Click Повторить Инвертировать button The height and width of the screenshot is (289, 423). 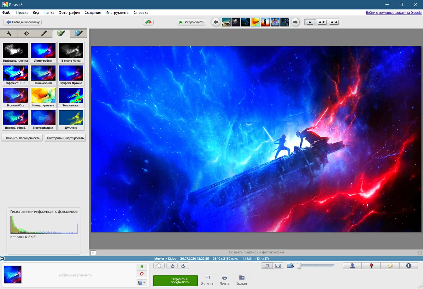(65, 138)
